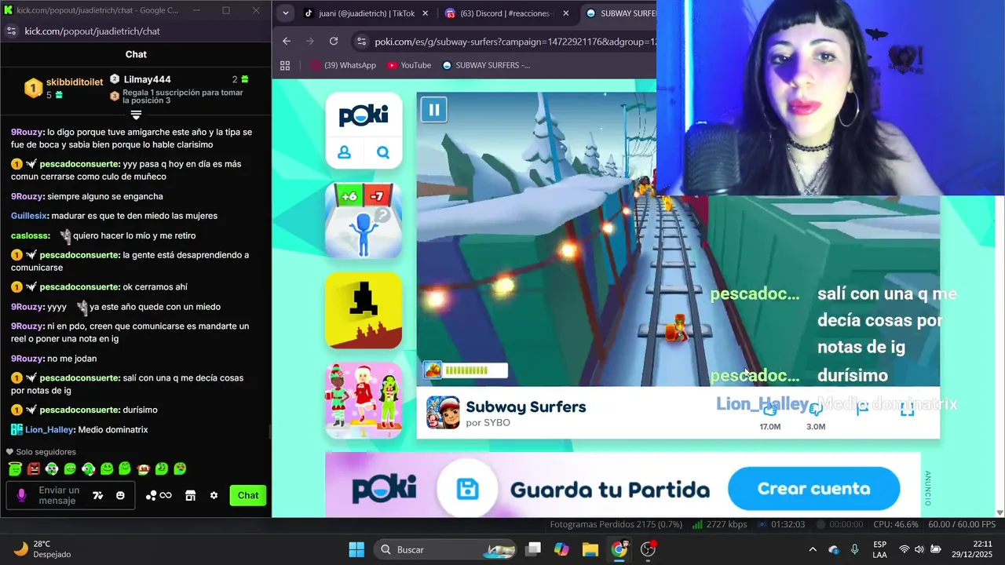Viewport: 1005px width, 565px height.
Task: Open the Christmas dress-up game thumbnail
Action: [364, 400]
